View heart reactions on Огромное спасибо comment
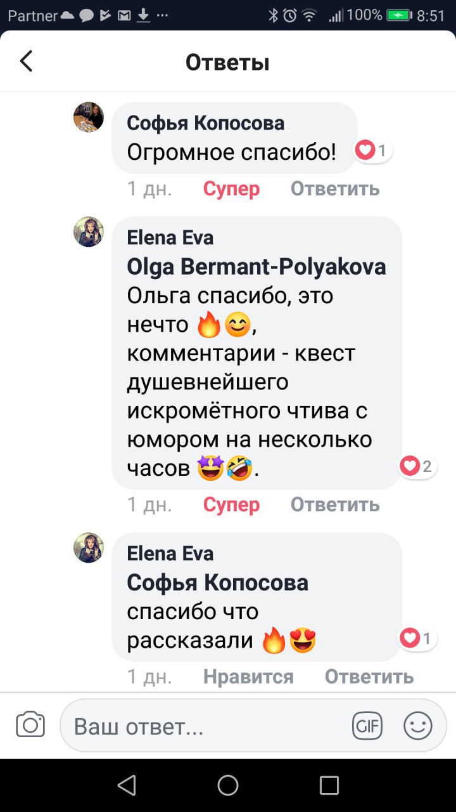Viewport: 456px width, 812px height. tap(374, 150)
